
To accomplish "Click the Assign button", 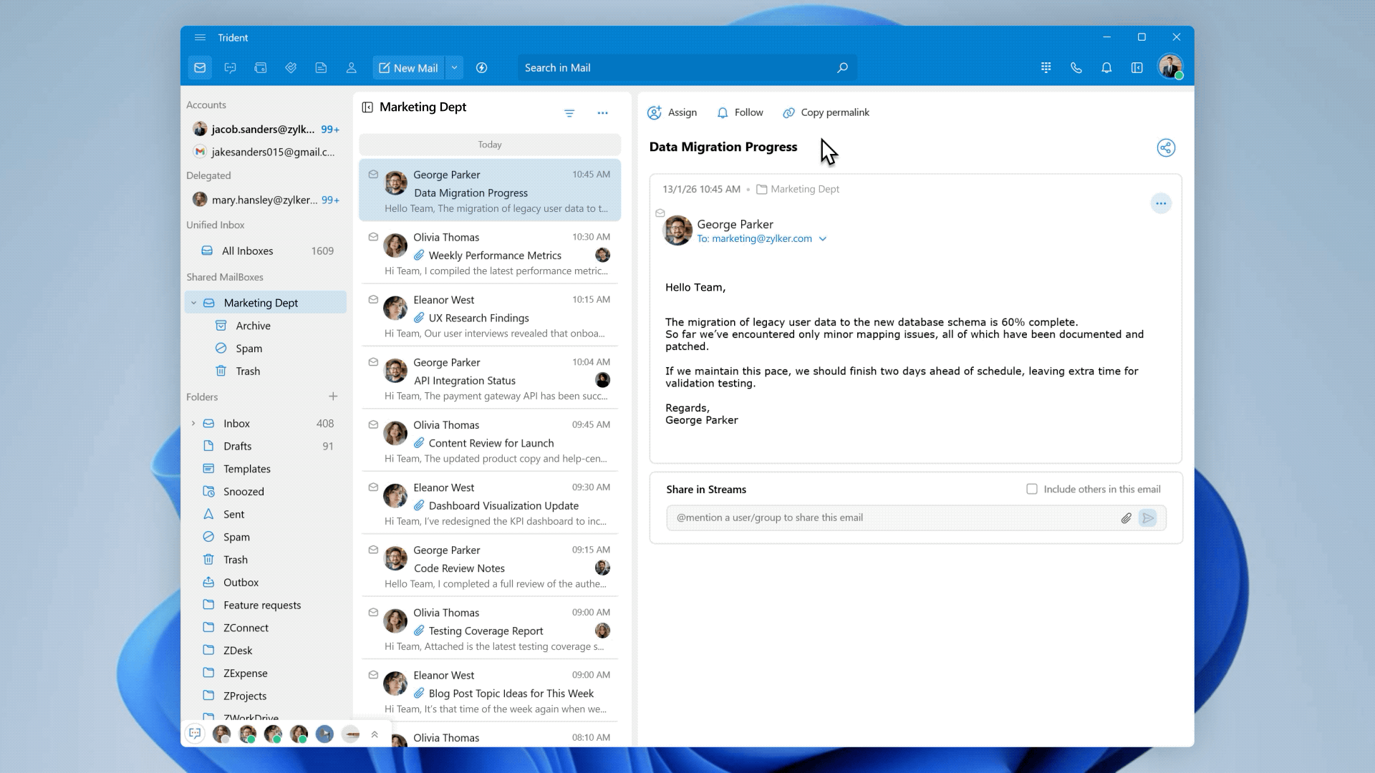I will tap(672, 112).
